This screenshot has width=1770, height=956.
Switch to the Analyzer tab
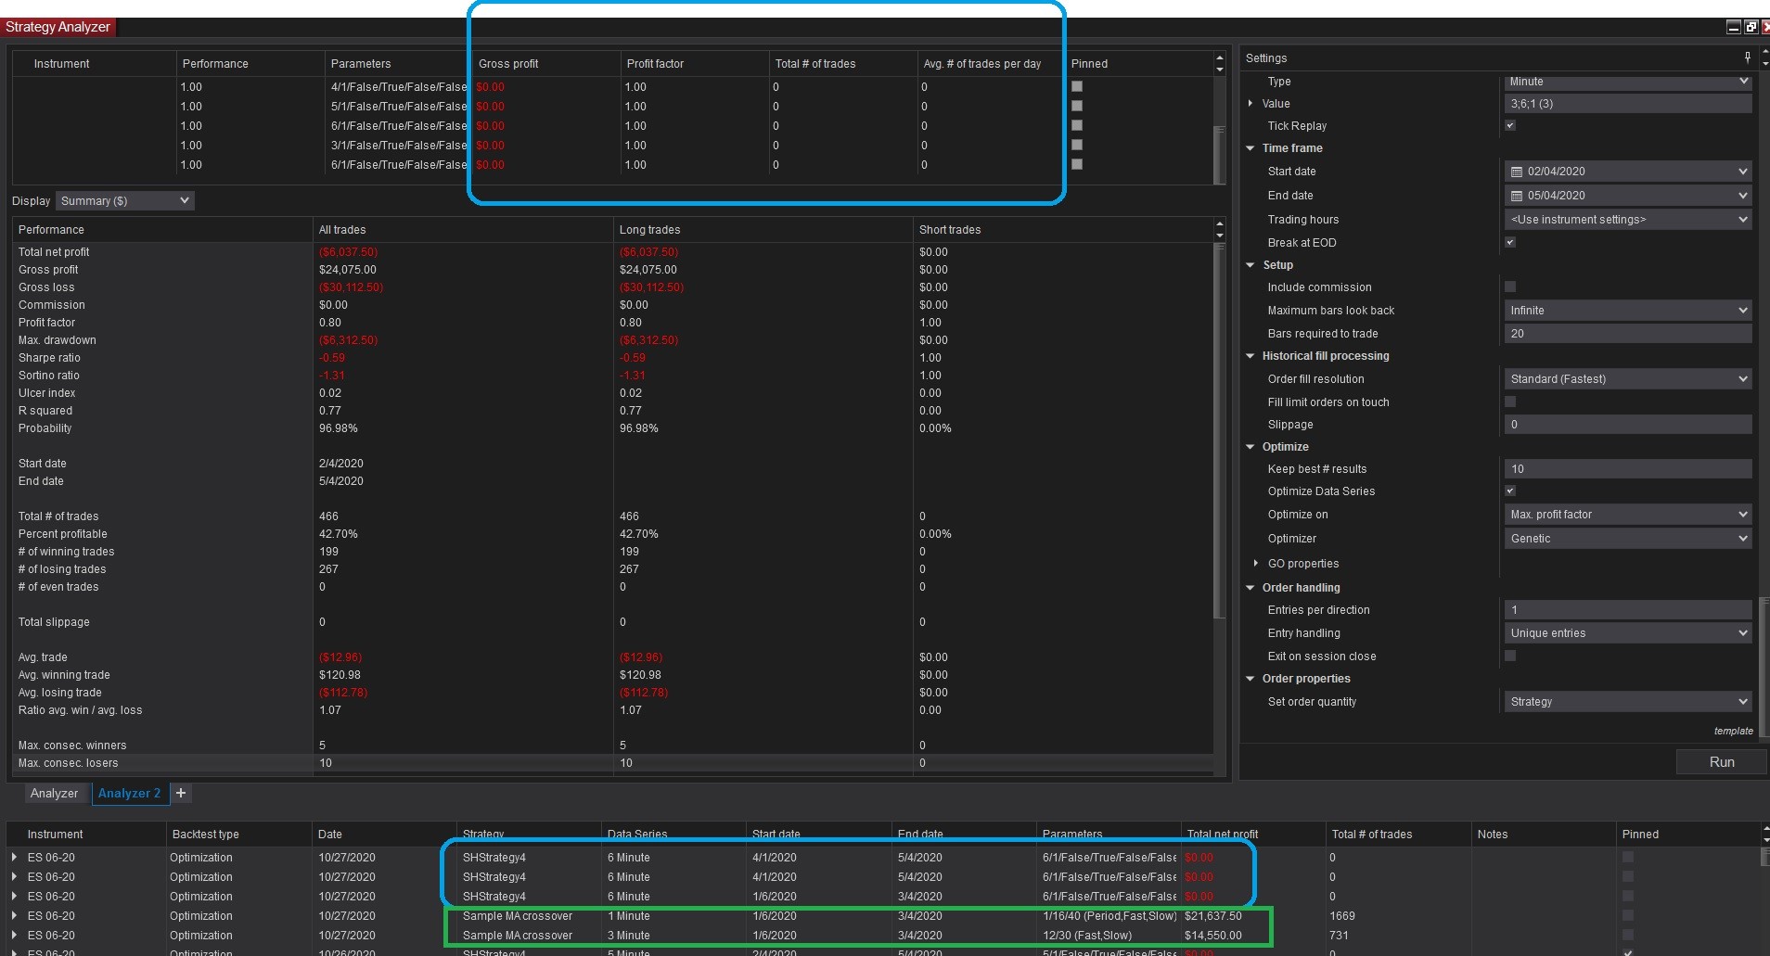tap(54, 794)
